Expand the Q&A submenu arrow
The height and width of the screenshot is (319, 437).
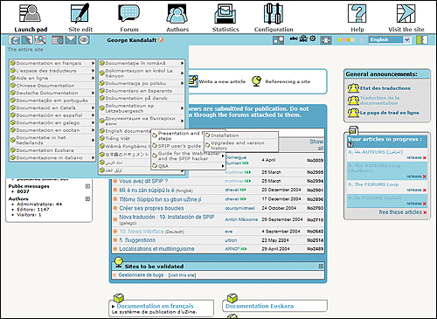pos(223,166)
